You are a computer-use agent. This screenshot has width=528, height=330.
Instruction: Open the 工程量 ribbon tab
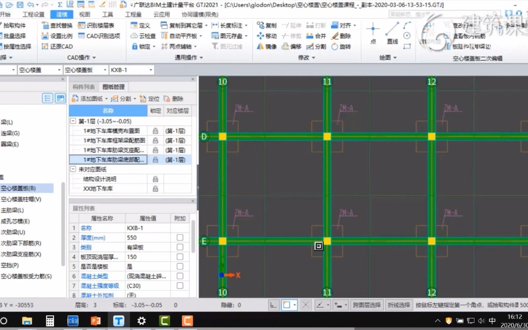point(133,14)
